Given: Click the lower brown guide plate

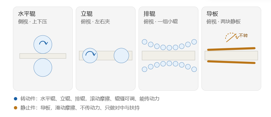Looking at the screenshot, I should (231, 62).
